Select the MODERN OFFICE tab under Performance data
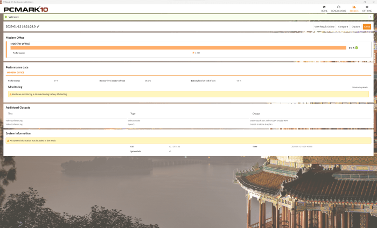 click(x=16, y=73)
